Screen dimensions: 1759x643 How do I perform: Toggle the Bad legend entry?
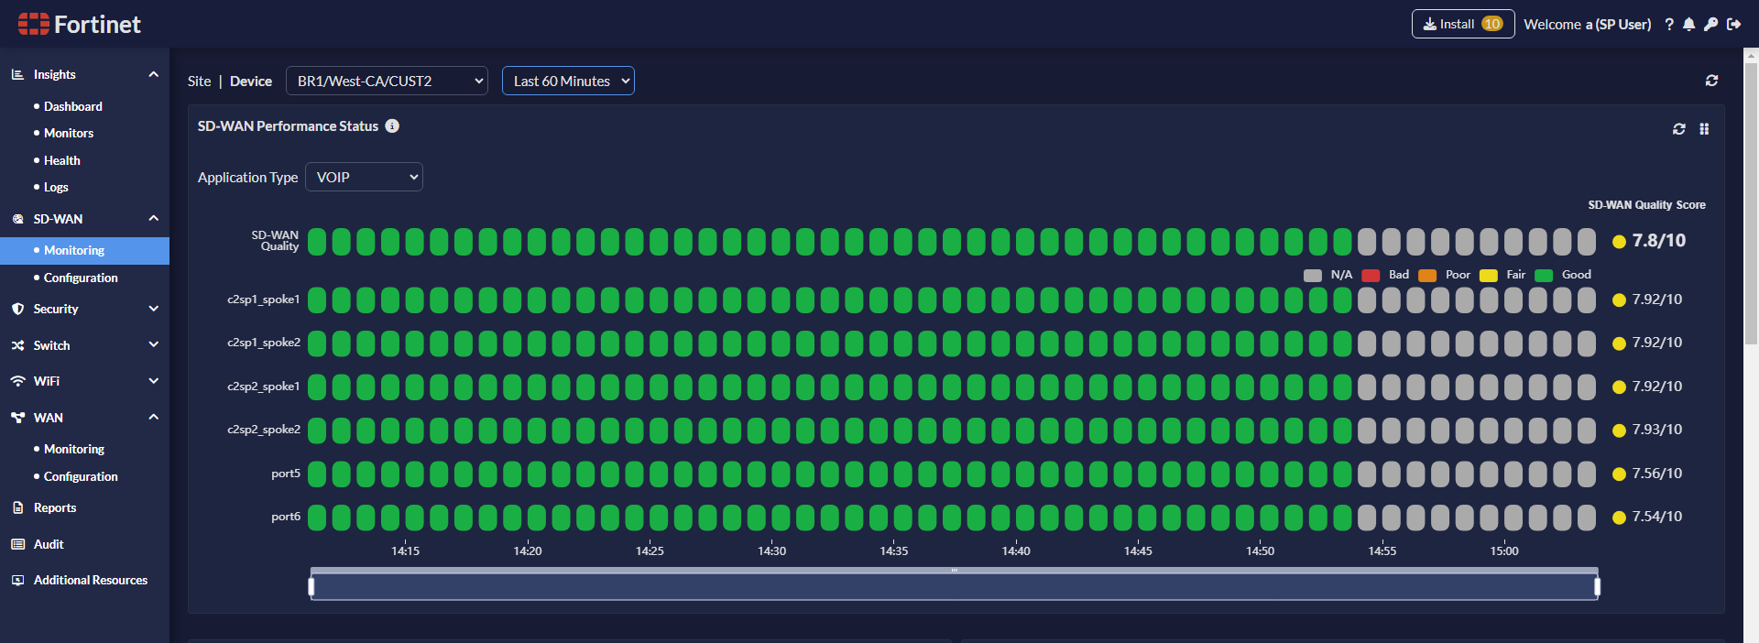(1385, 275)
